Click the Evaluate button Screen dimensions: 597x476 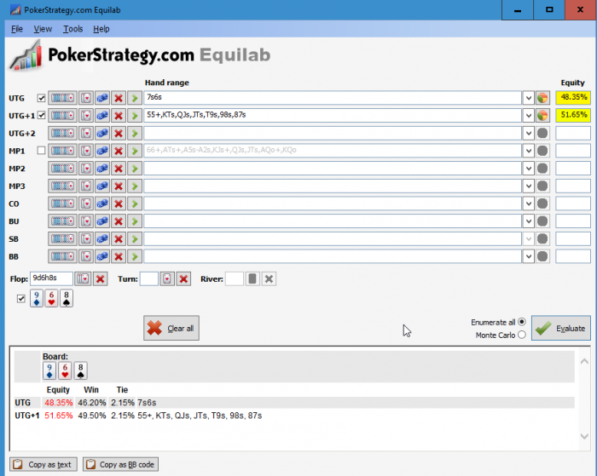pyautogui.click(x=561, y=328)
